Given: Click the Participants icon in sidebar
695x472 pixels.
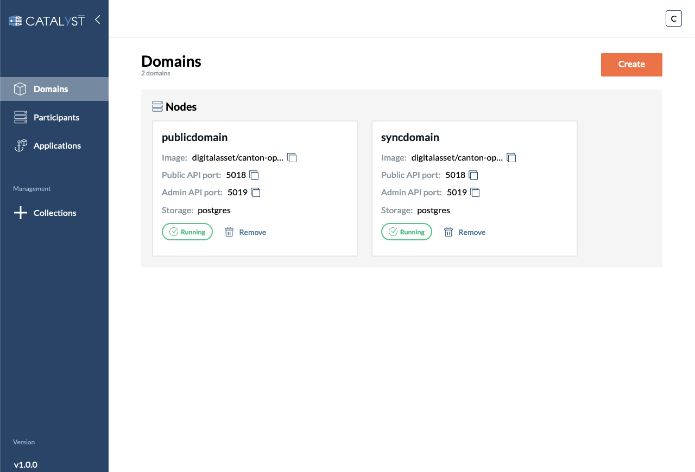Looking at the screenshot, I should tap(20, 117).
